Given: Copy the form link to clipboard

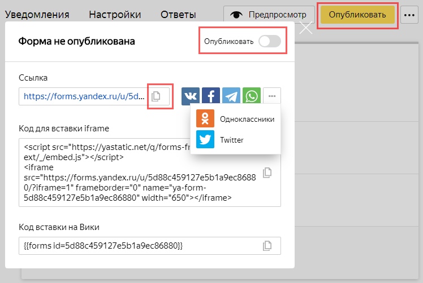Looking at the screenshot, I should point(156,96).
